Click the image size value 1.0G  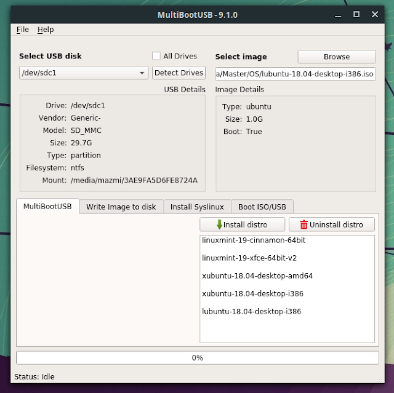tap(254, 119)
